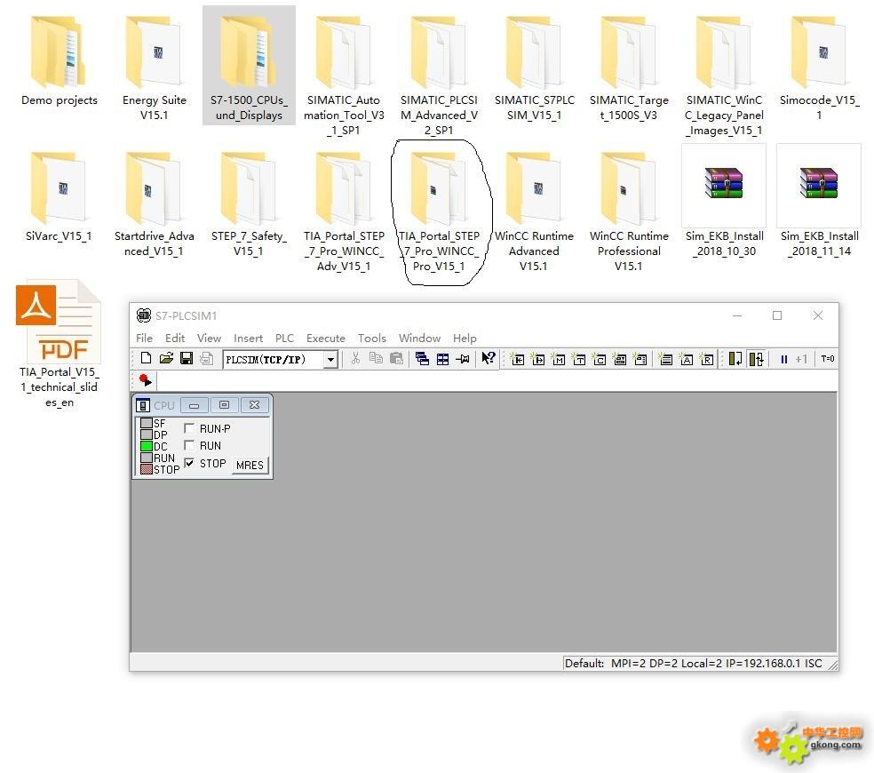Insert the Accumulators view
This screenshot has width=874, height=773.
click(x=687, y=359)
